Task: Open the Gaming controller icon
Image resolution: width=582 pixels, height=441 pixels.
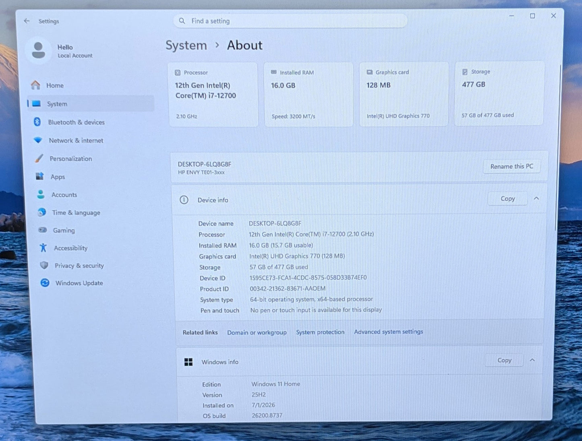Action: click(43, 230)
